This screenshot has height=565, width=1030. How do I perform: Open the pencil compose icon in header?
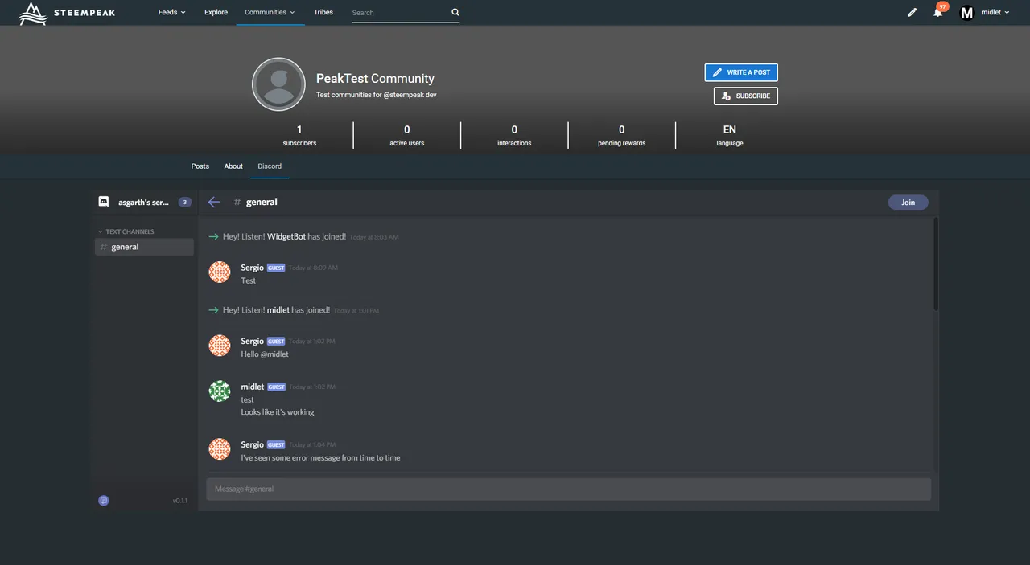tap(912, 13)
